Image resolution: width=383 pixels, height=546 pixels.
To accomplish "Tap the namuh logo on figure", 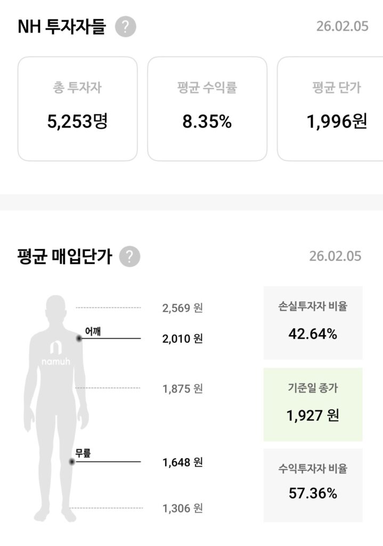I will pos(56,354).
